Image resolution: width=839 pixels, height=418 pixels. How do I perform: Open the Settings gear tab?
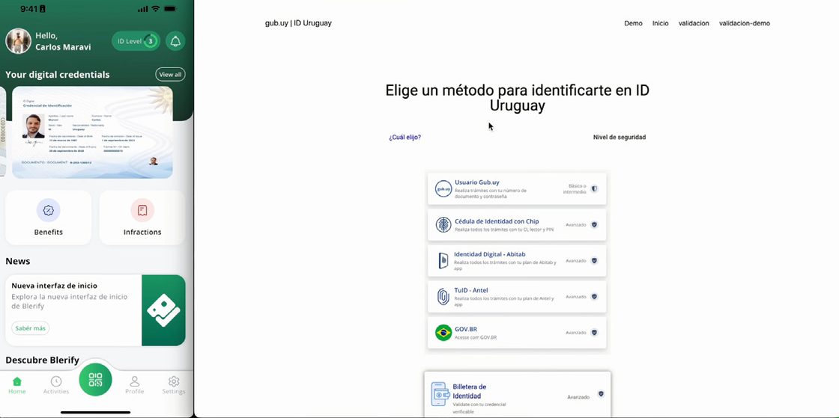(x=173, y=385)
